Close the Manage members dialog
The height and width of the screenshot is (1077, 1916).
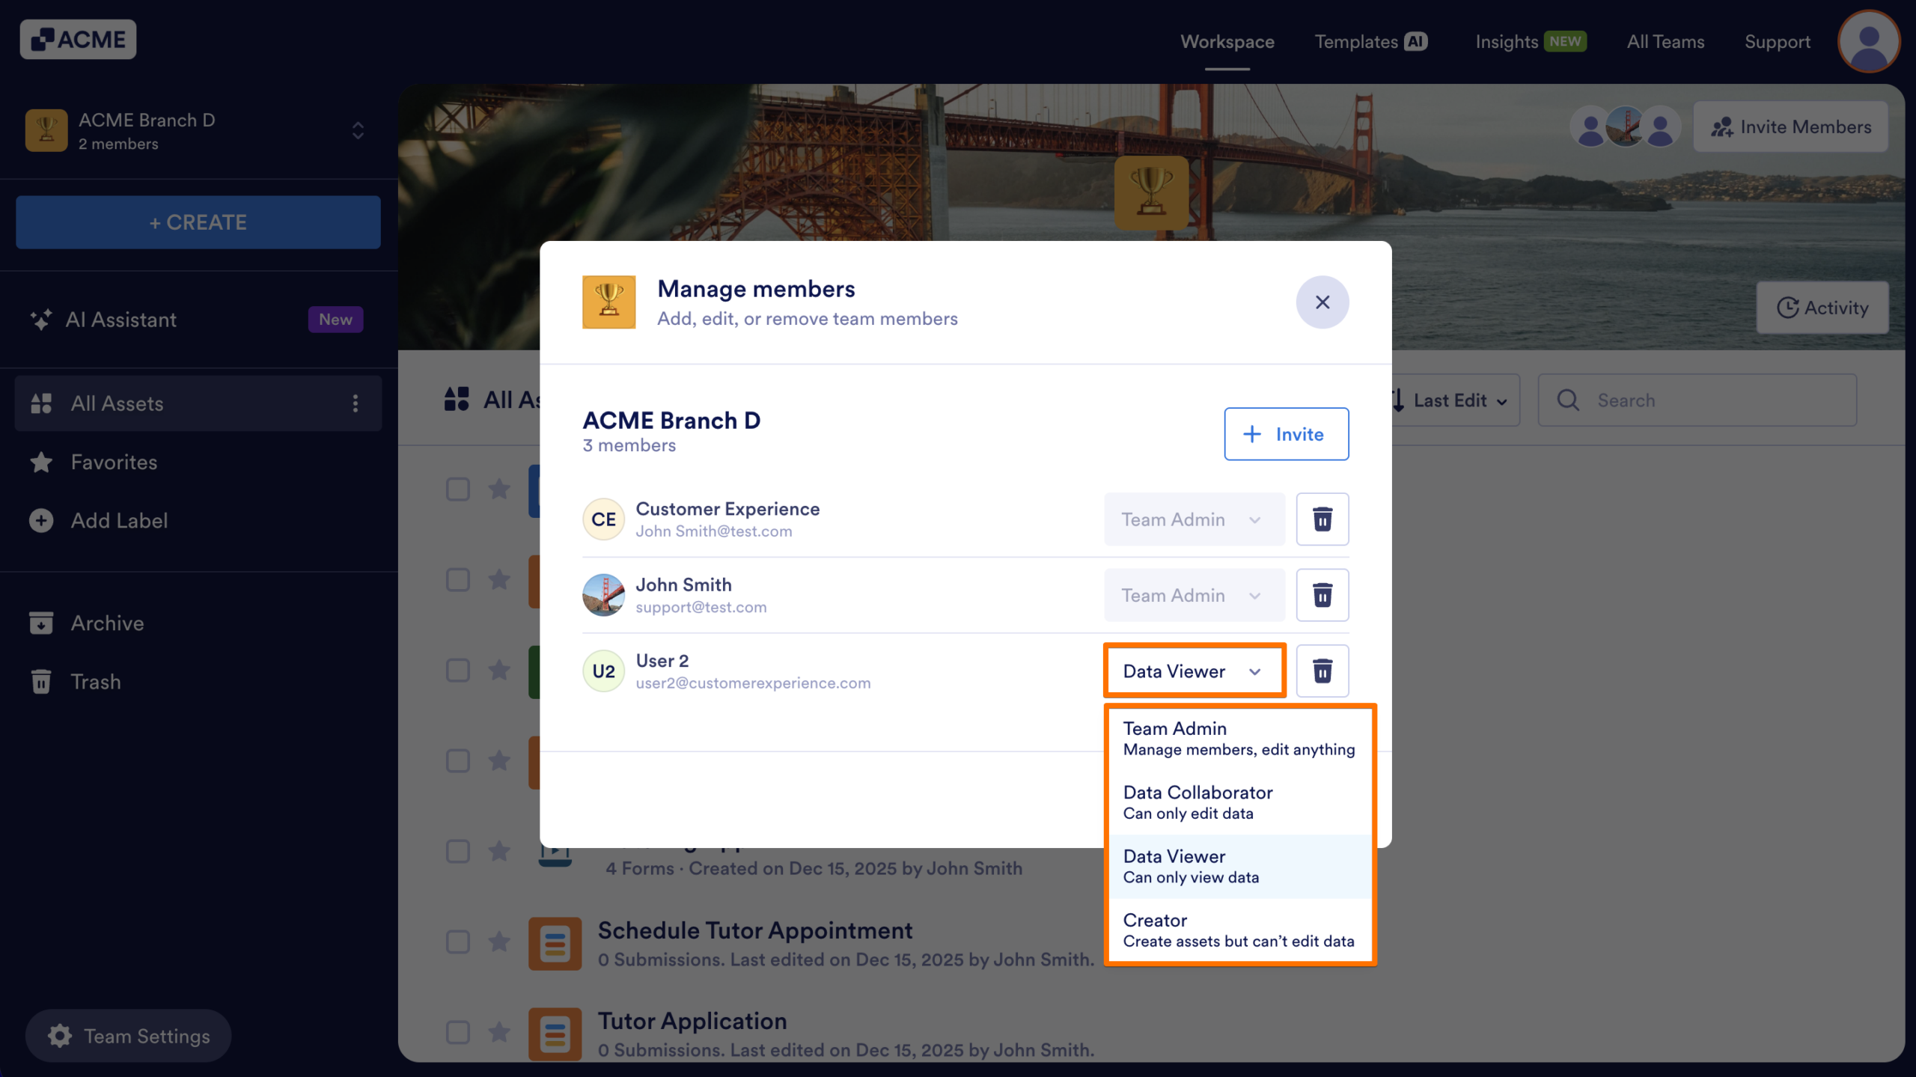[x=1322, y=302]
